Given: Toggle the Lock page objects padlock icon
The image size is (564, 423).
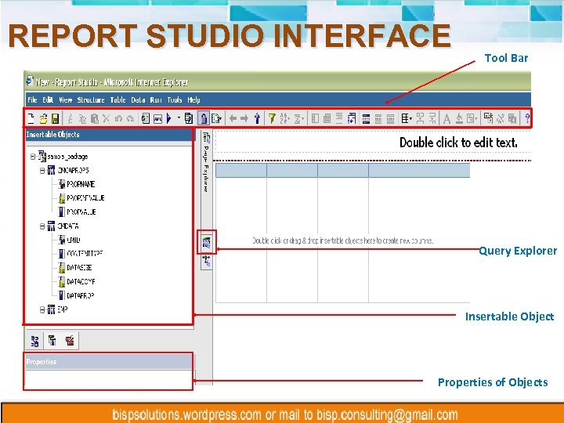Looking at the screenshot, I should coord(204,118).
